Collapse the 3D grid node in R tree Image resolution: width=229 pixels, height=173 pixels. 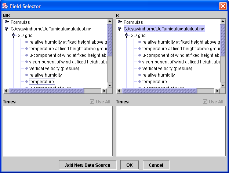[127, 35]
